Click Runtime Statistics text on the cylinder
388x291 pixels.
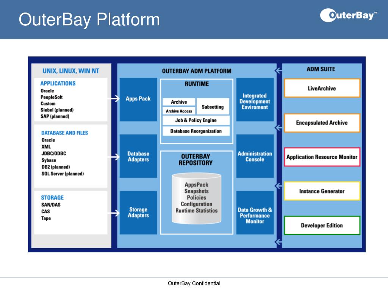[197, 211]
